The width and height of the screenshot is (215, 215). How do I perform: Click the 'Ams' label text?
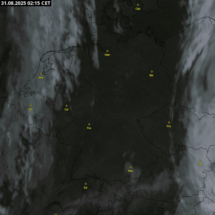point(41,78)
